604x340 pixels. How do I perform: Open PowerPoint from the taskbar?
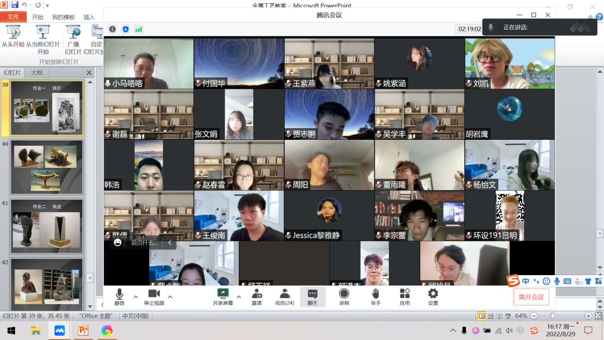(x=83, y=330)
